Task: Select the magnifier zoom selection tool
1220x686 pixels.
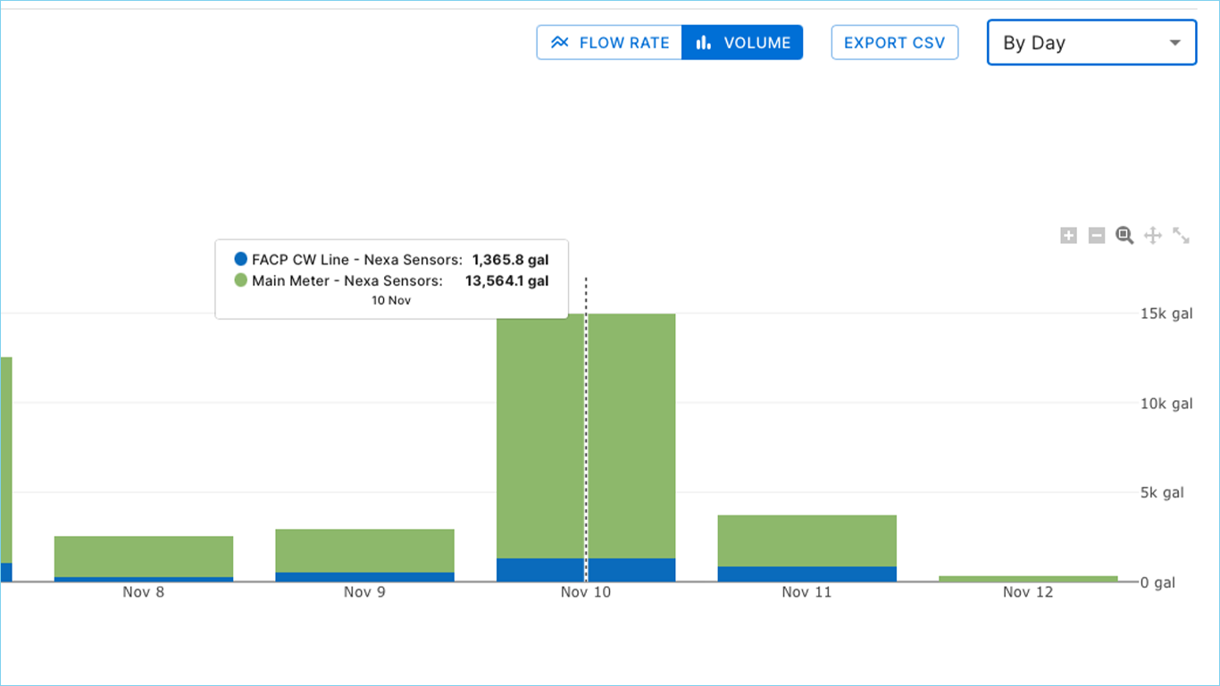Action: tap(1124, 236)
